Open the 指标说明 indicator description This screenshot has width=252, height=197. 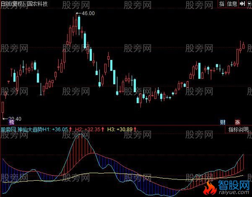point(238,130)
